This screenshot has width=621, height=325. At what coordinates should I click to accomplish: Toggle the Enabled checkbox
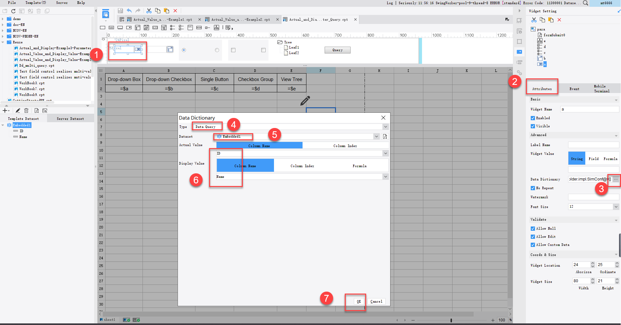tap(533, 118)
